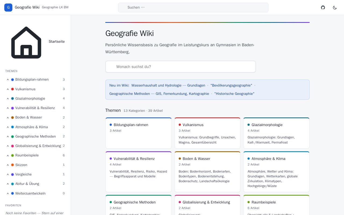Viewport: 344px width, 215px height.
Task: Toggle the Atmosphäre & Klima sidebar chevron
Action: tap(8, 127)
